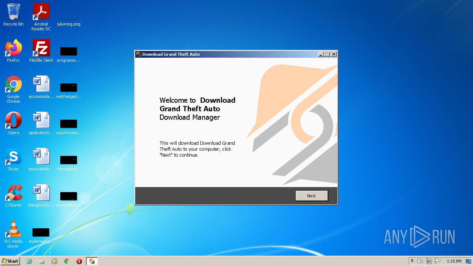Open Windows Media Player from taskbar
The image size is (473, 266).
click(54, 261)
